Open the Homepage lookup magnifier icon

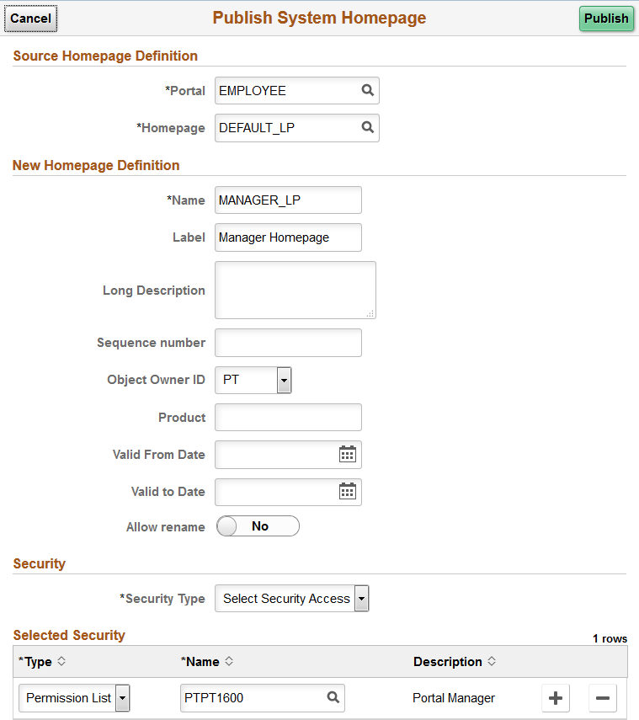pos(367,127)
